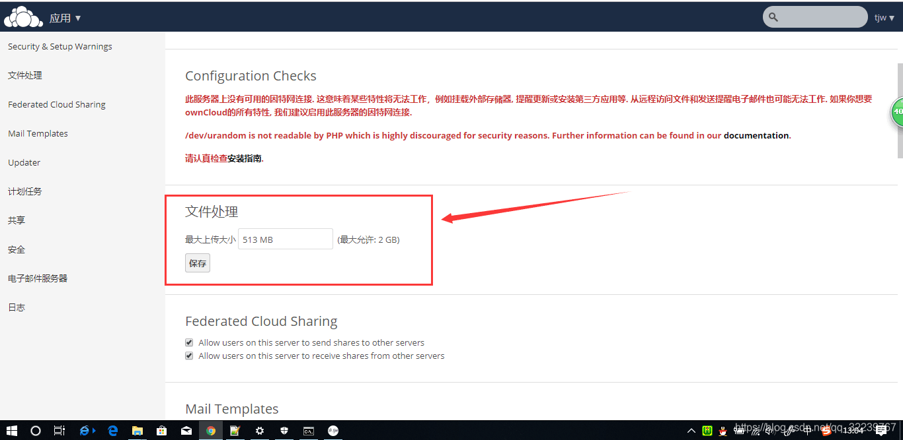
Task: Open the notepad editor taskbar icon
Action: (235, 431)
